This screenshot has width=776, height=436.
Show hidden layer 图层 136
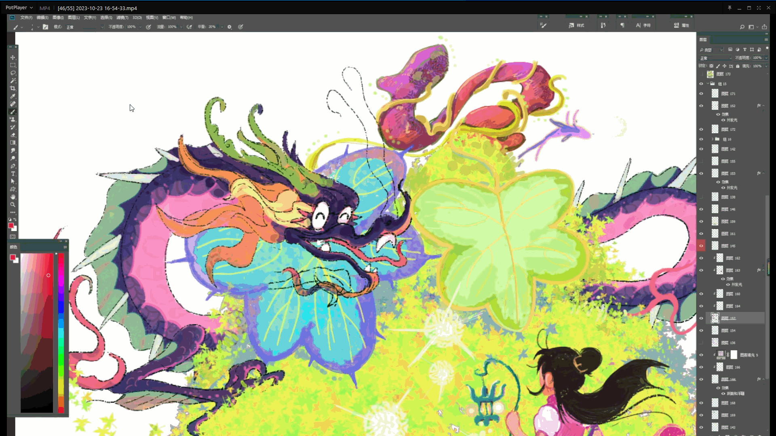701,343
